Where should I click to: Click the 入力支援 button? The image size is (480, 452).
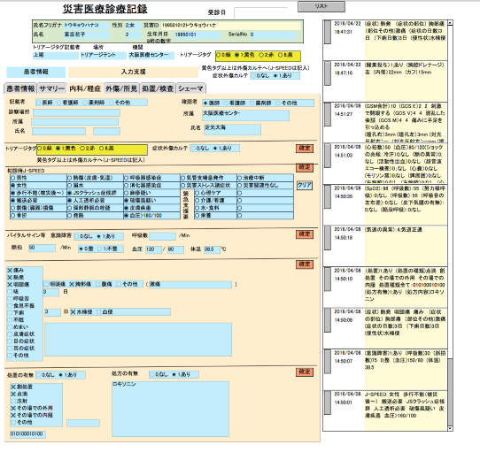pyautogui.click(x=133, y=72)
